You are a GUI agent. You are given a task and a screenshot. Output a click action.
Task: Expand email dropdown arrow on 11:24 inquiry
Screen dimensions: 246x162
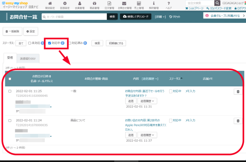point(51,136)
